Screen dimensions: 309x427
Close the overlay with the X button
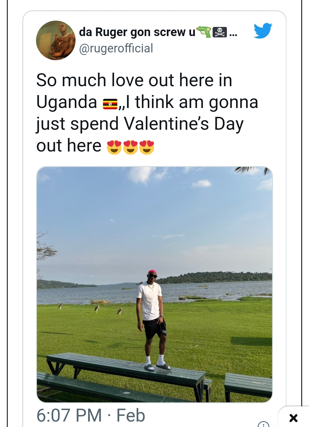click(294, 418)
